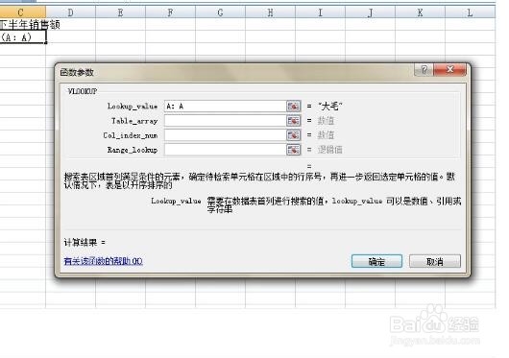Image resolution: width=509 pixels, height=358 pixels.
Task: Click the "大毛" result value text
Action: point(330,106)
